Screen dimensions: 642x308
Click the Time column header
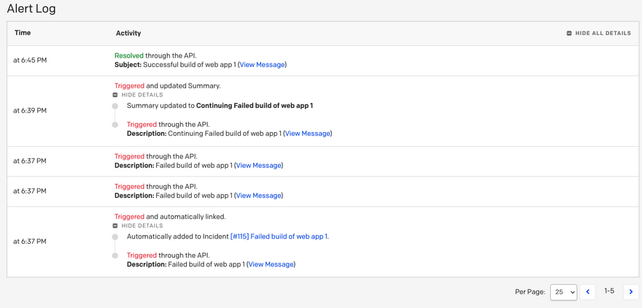[23, 33]
